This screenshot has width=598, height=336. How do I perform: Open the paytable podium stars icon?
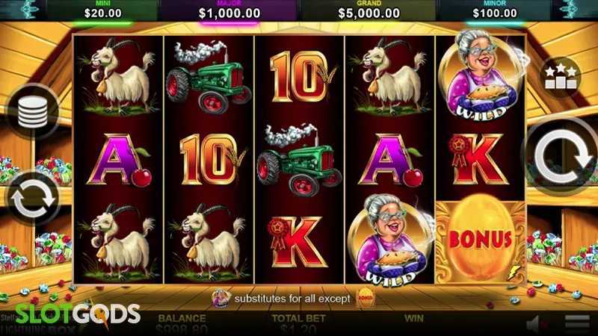pyautogui.click(x=560, y=77)
